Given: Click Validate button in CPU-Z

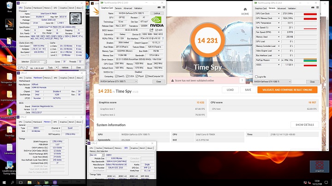Looking at the screenshot, I should [x=65, y=68].
